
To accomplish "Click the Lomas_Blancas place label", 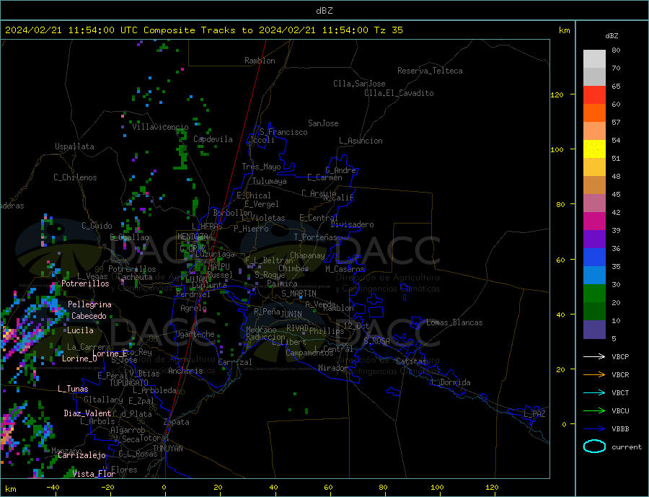I will tap(454, 322).
